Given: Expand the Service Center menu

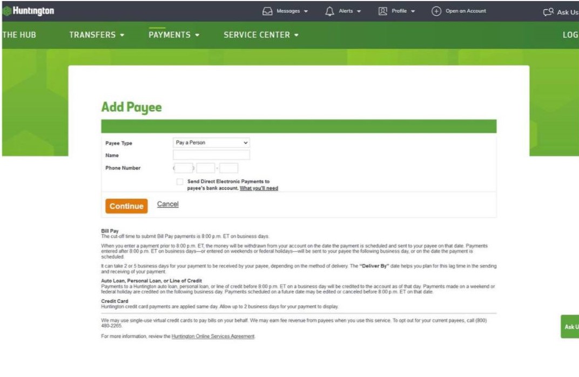Looking at the screenshot, I should click(261, 35).
